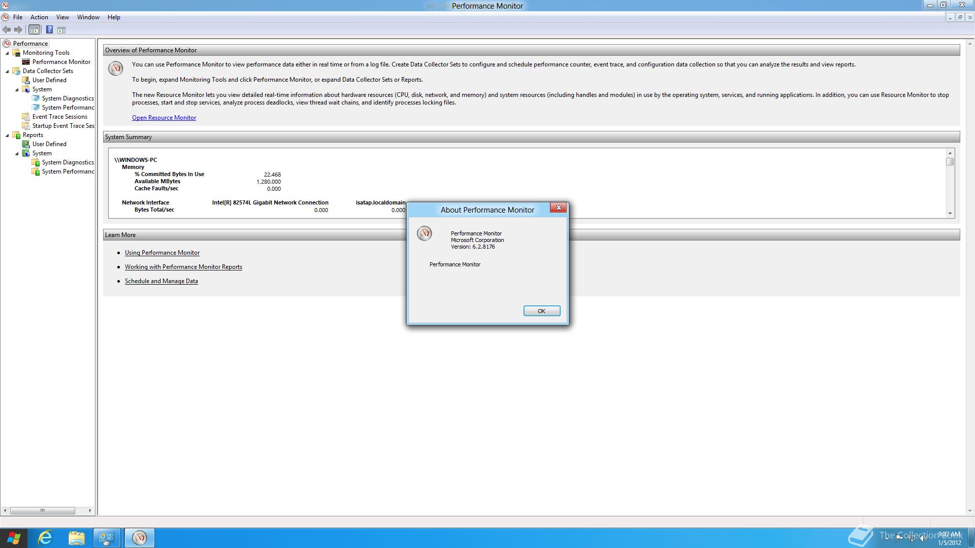Click the Forward arrow toolbar icon
This screenshot has height=548, width=975.
18,30
